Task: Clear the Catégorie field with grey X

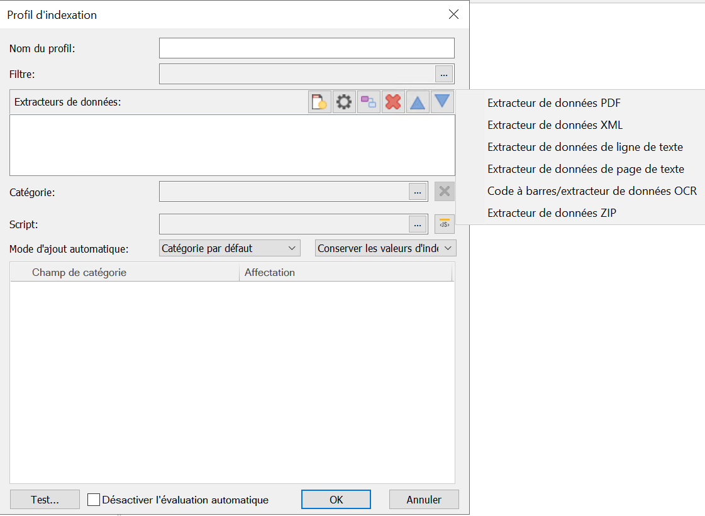Action: (x=445, y=192)
